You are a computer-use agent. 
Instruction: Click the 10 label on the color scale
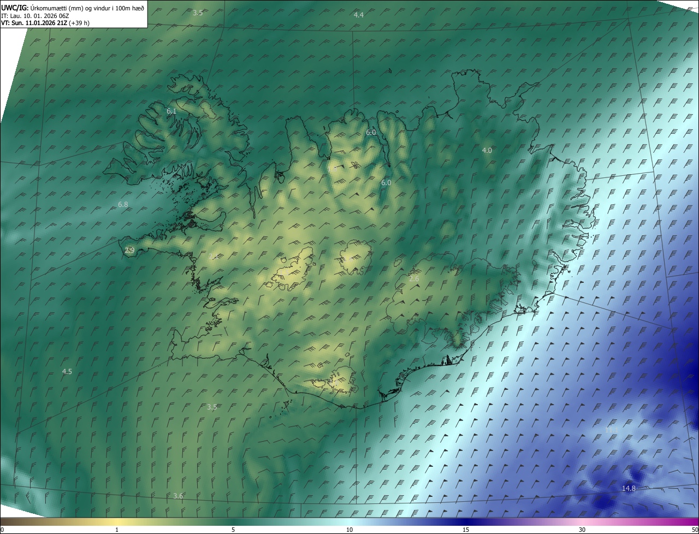coord(349,530)
